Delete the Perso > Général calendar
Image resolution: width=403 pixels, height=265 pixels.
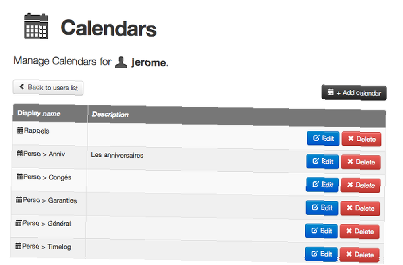359,232
